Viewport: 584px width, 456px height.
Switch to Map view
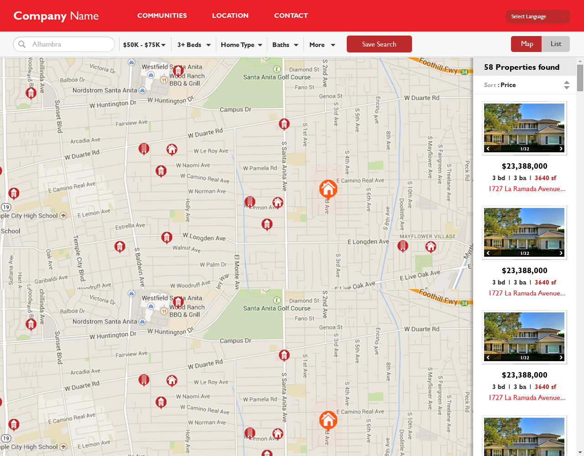click(526, 44)
